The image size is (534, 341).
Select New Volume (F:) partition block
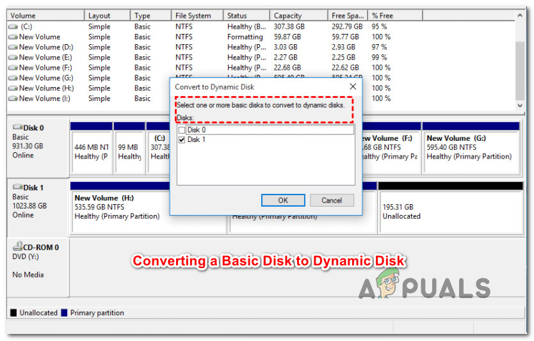click(391, 148)
